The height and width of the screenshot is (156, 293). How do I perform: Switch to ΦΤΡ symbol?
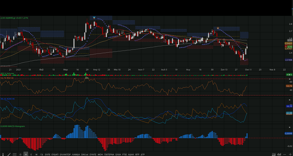point(137,154)
